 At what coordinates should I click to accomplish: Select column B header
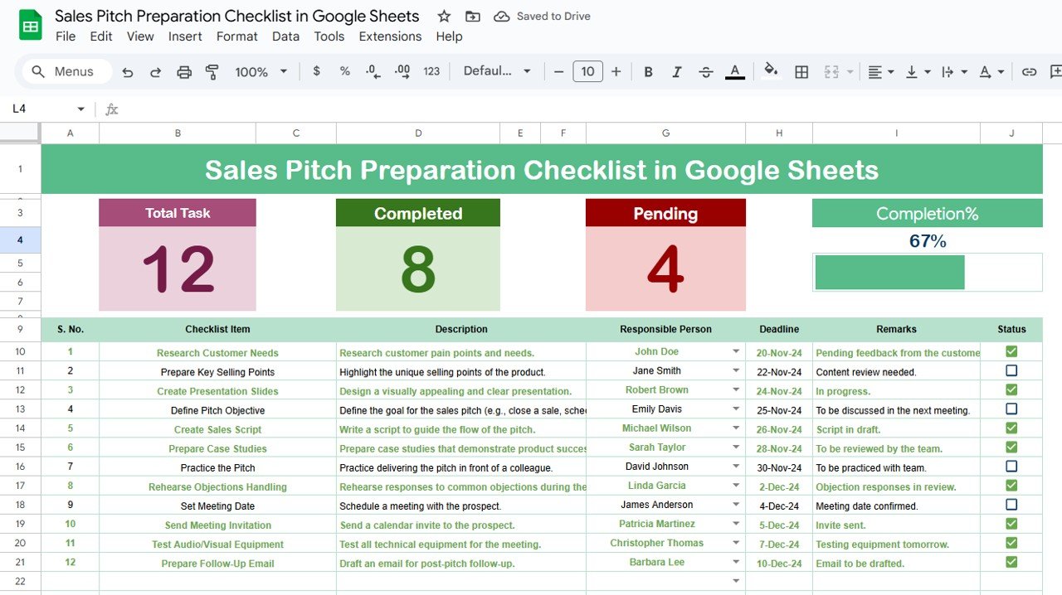pos(178,133)
